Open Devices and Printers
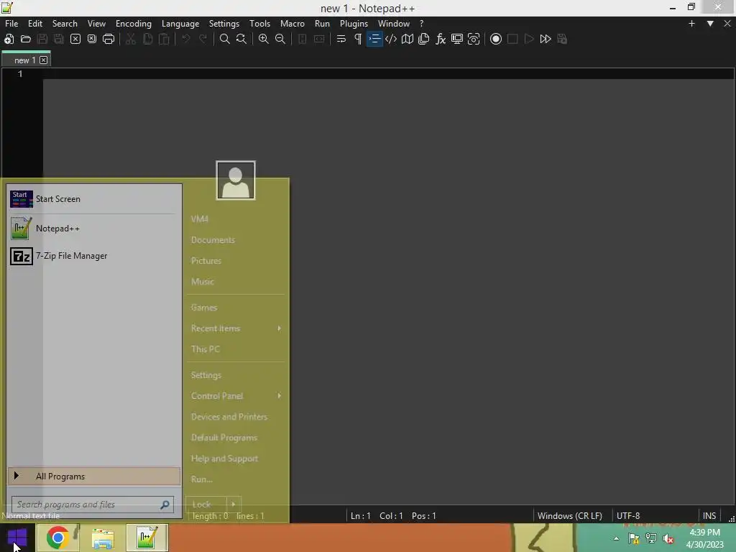The image size is (736, 552). [x=229, y=417]
